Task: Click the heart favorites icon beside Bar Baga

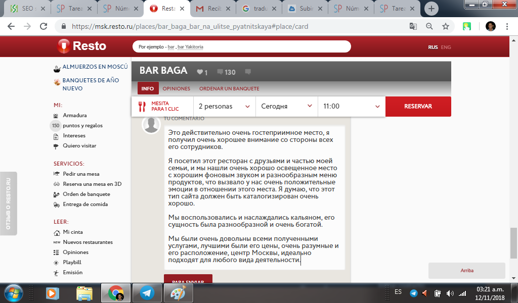Action: pyautogui.click(x=199, y=72)
